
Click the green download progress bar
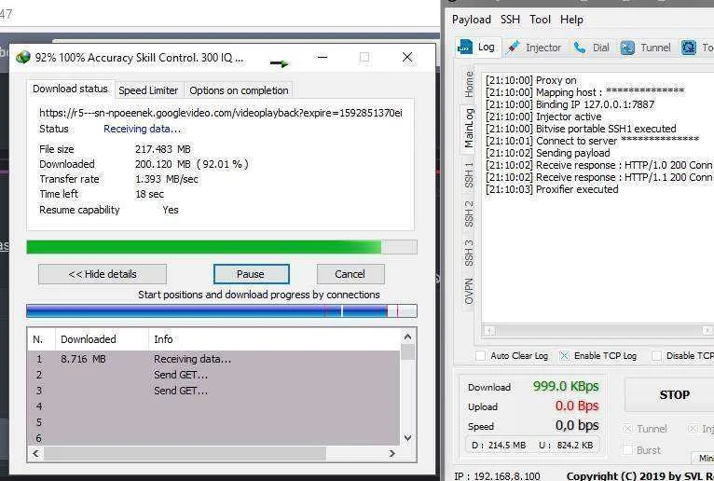[222, 247]
